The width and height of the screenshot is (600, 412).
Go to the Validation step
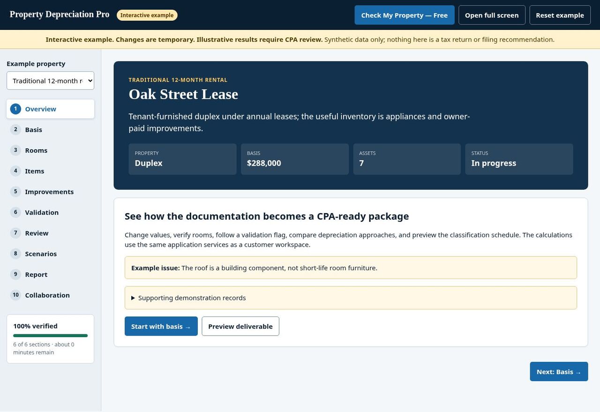(x=50, y=212)
